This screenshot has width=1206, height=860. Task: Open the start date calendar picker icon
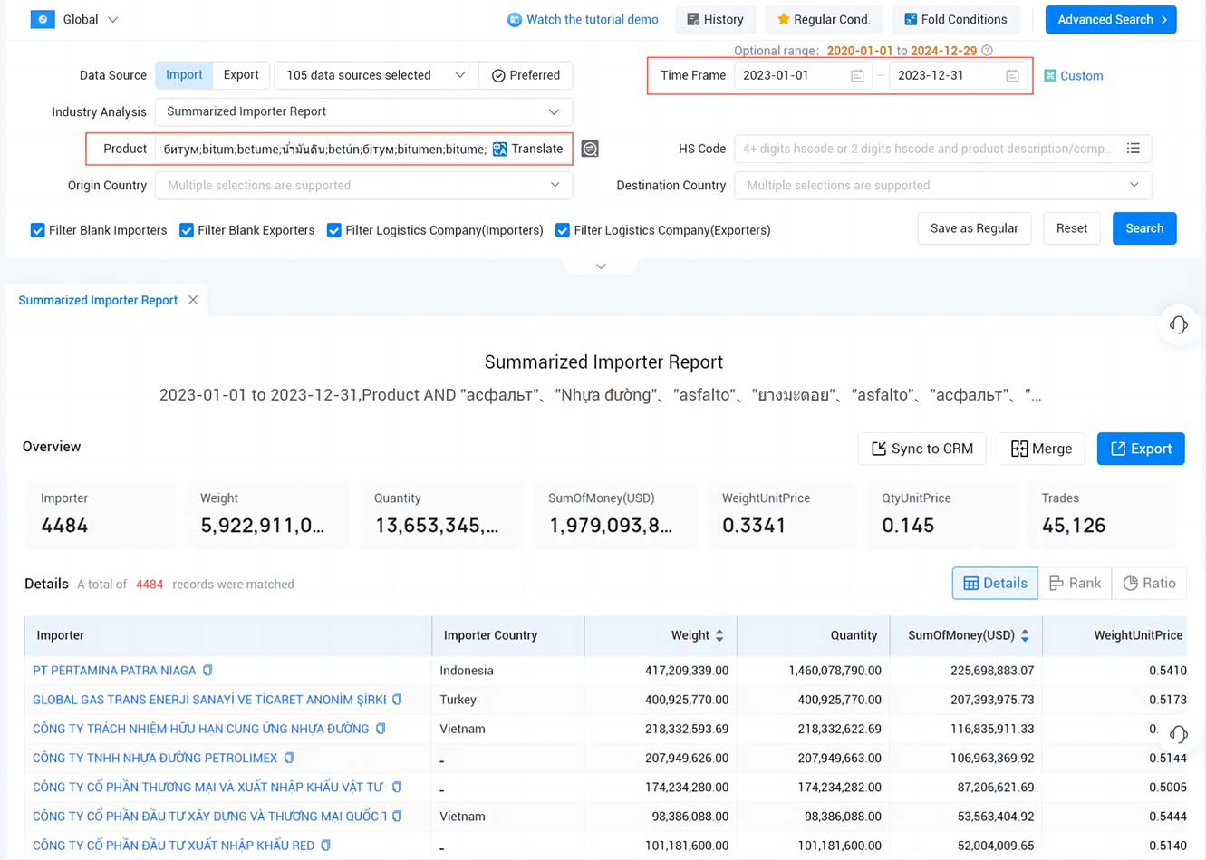[857, 76]
